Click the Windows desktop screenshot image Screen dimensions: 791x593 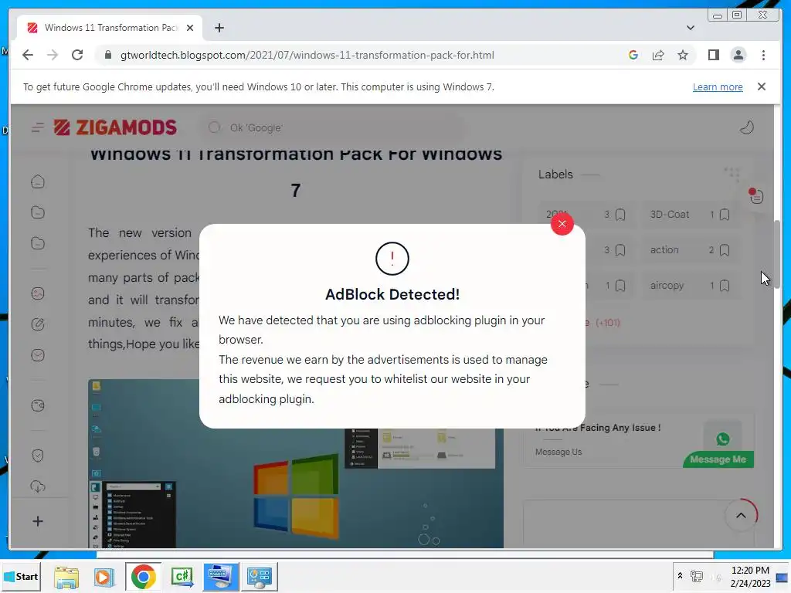click(296, 463)
